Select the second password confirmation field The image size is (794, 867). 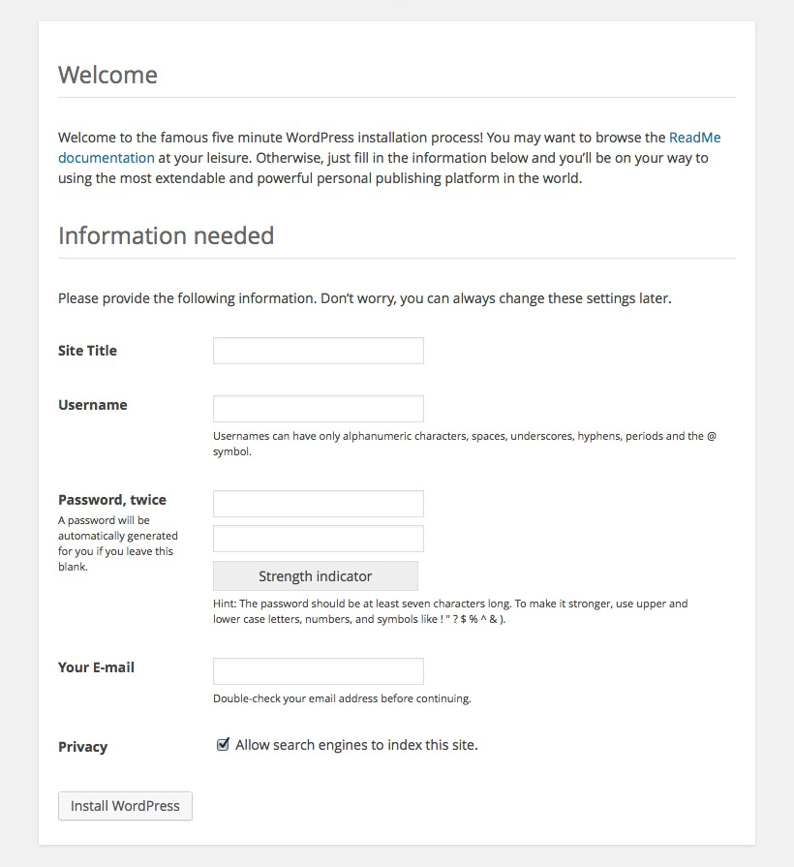[319, 539]
